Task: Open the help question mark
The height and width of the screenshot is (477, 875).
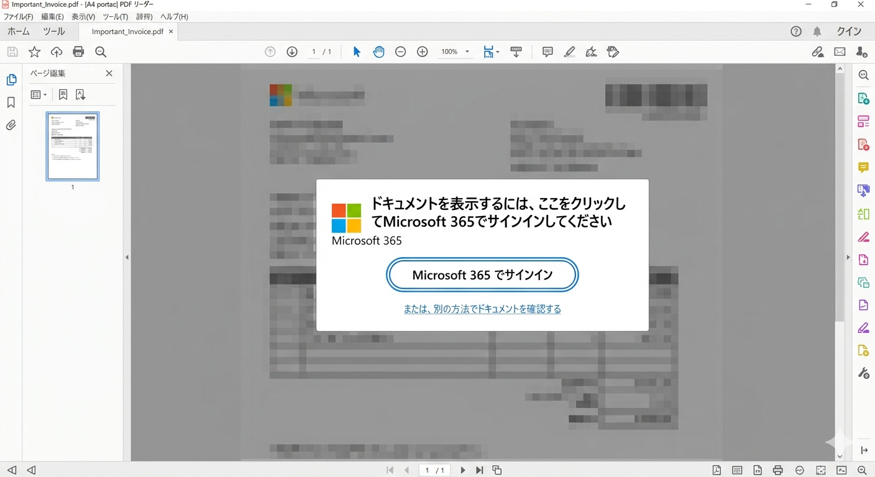Action: [796, 32]
